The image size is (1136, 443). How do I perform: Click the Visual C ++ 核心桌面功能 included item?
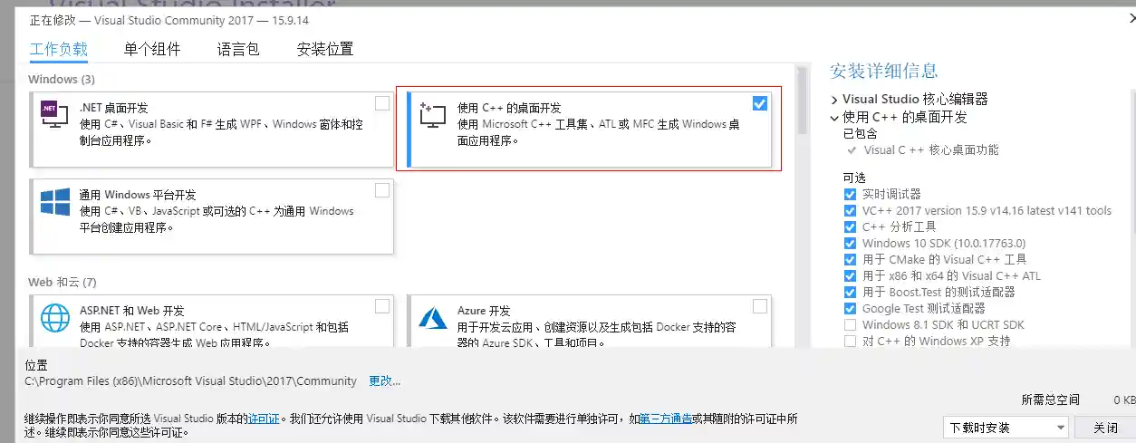[x=931, y=150]
